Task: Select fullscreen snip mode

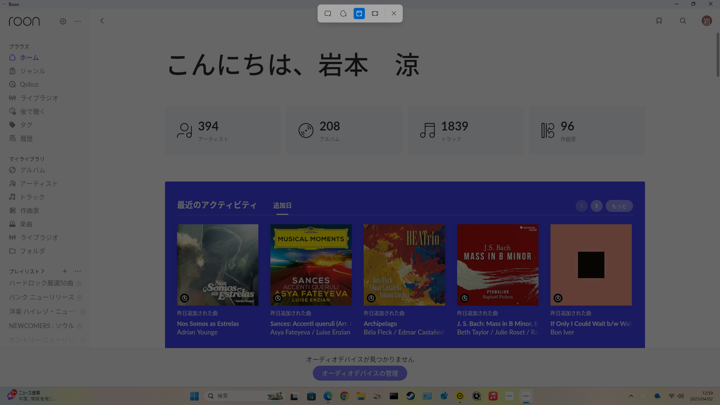Action: [x=375, y=13]
